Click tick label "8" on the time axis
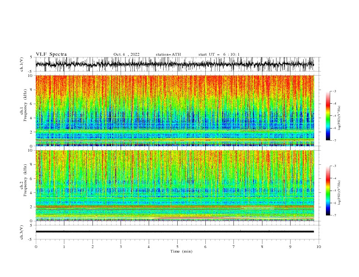Screen dimensions: 359x277 click(x=262, y=247)
